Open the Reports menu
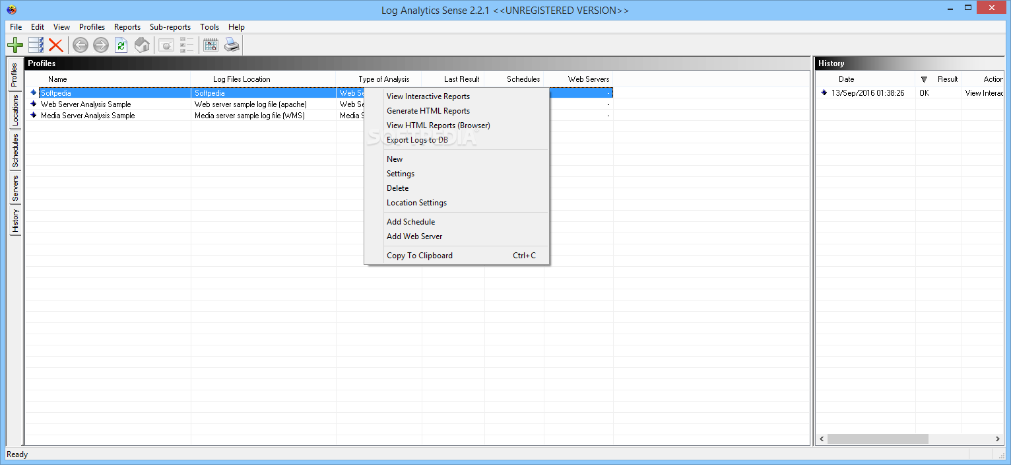 pos(127,27)
